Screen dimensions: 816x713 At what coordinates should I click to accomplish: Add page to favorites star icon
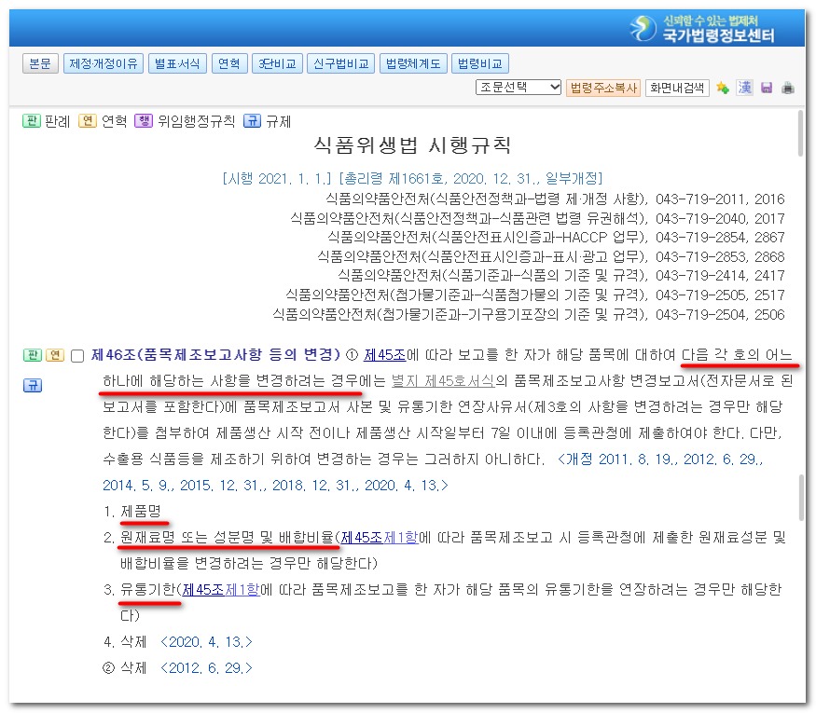point(723,88)
